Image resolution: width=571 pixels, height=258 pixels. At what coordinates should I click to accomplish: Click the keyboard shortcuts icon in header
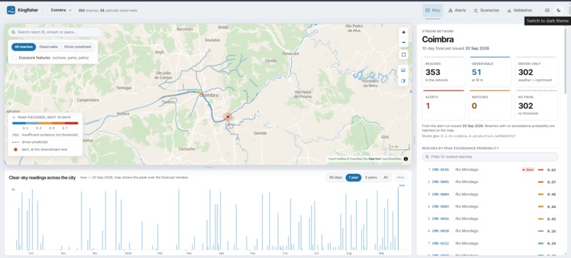(x=547, y=11)
